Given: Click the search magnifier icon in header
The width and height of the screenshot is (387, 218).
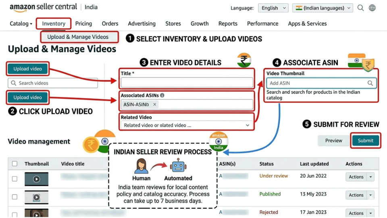Looking at the screenshot, I should tap(361, 8).
